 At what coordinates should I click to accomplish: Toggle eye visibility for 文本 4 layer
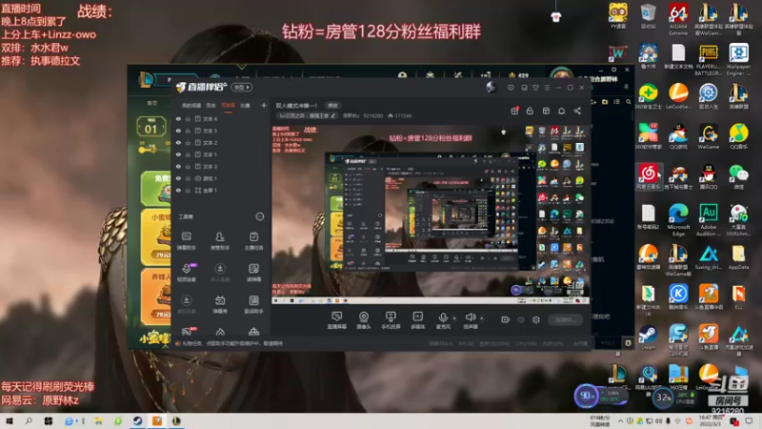coord(178,118)
